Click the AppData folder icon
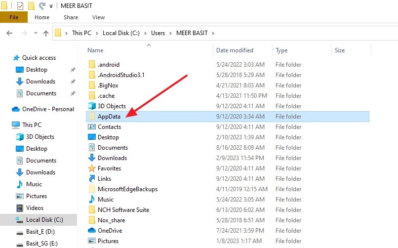 click(92, 116)
